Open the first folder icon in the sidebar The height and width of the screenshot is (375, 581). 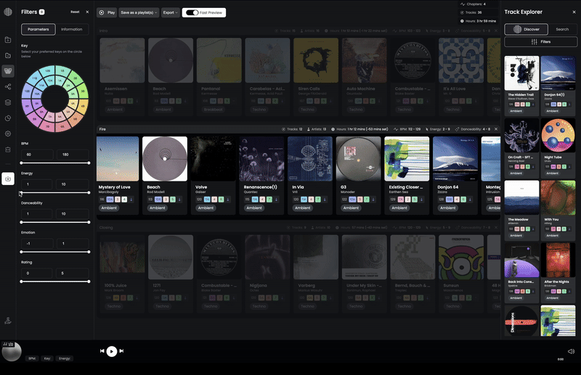pos(8,40)
